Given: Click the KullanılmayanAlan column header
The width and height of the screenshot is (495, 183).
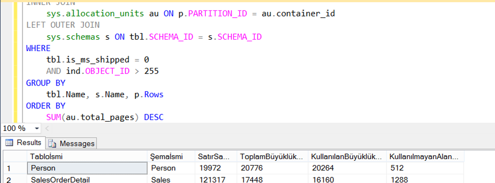Looking at the screenshot, I should pyautogui.click(x=425, y=156).
